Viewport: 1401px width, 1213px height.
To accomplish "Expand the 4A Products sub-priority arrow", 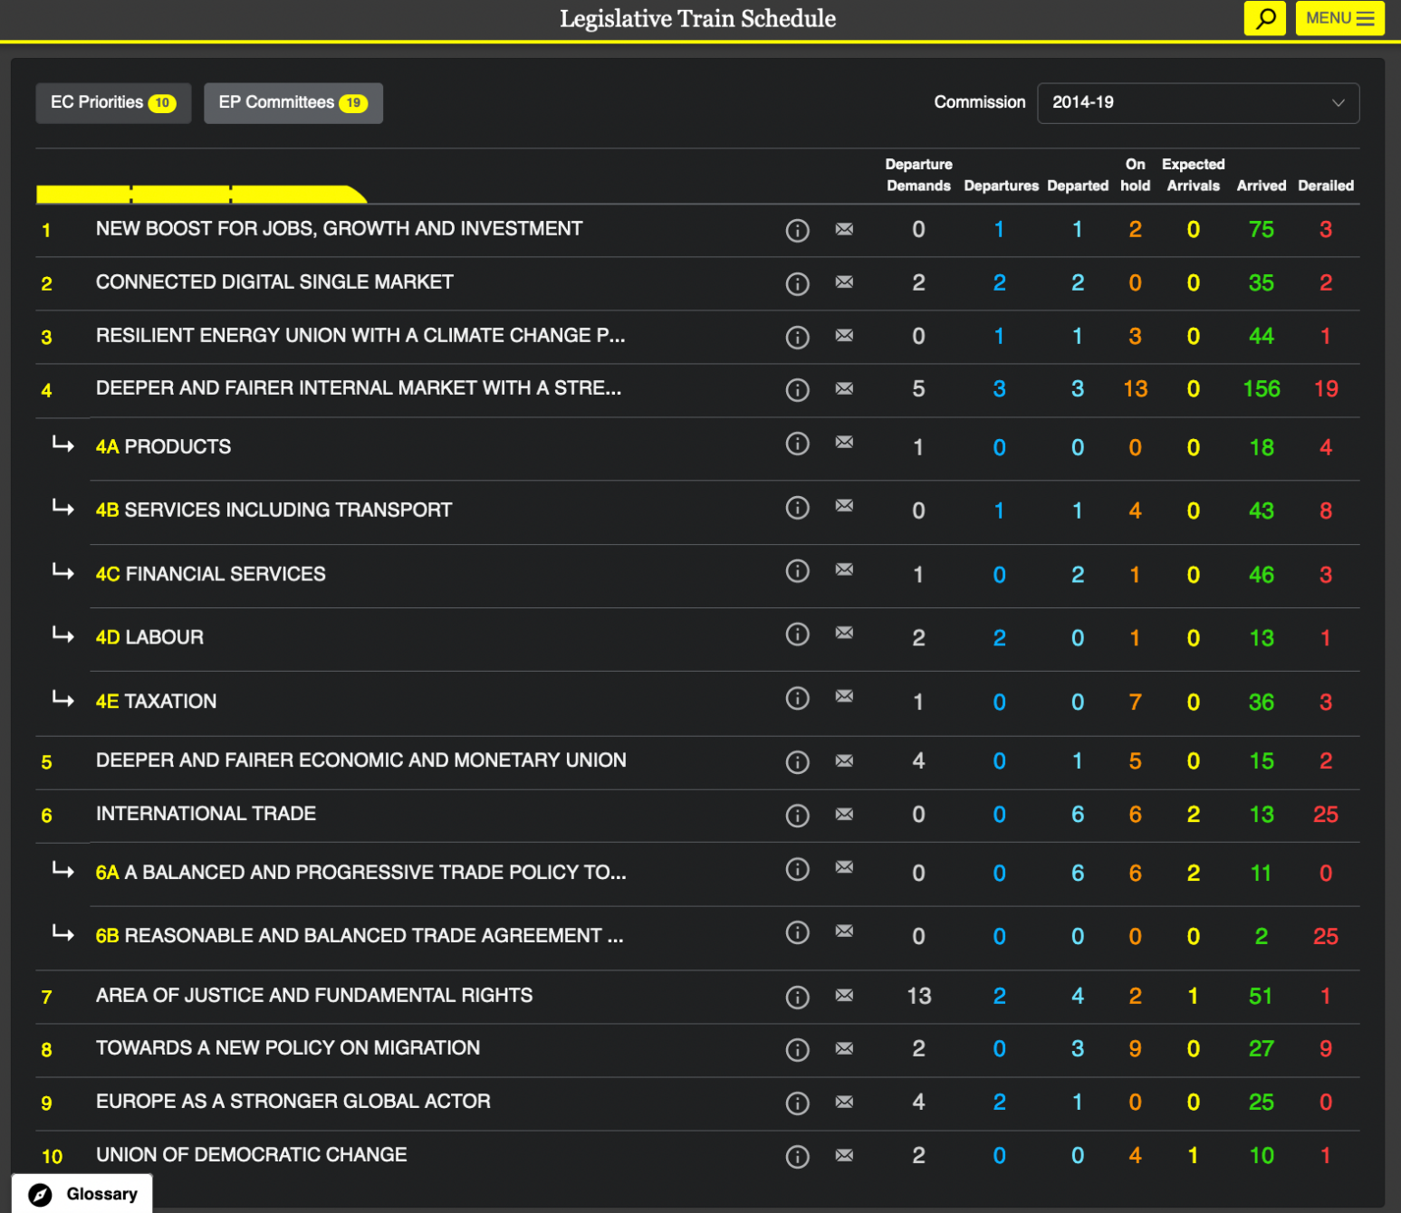I will point(62,444).
